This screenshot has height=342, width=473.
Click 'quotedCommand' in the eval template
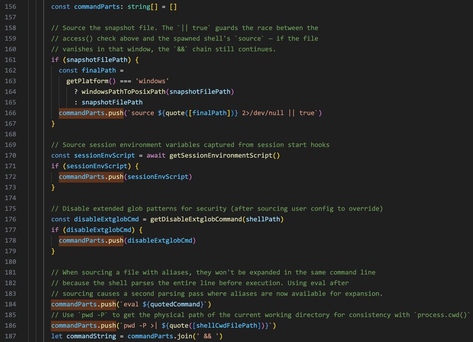175,304
